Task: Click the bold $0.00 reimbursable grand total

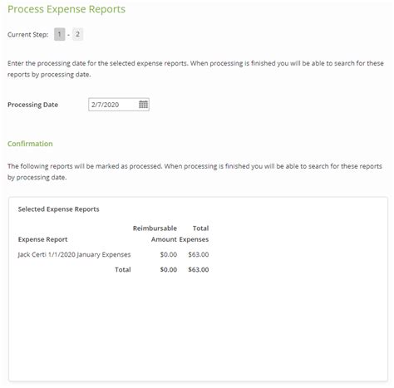Action: (169, 269)
